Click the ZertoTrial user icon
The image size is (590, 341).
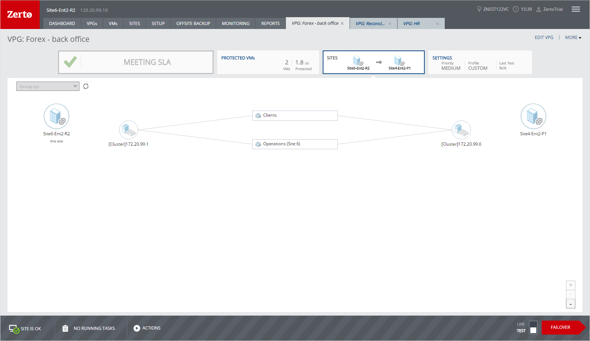click(x=538, y=9)
